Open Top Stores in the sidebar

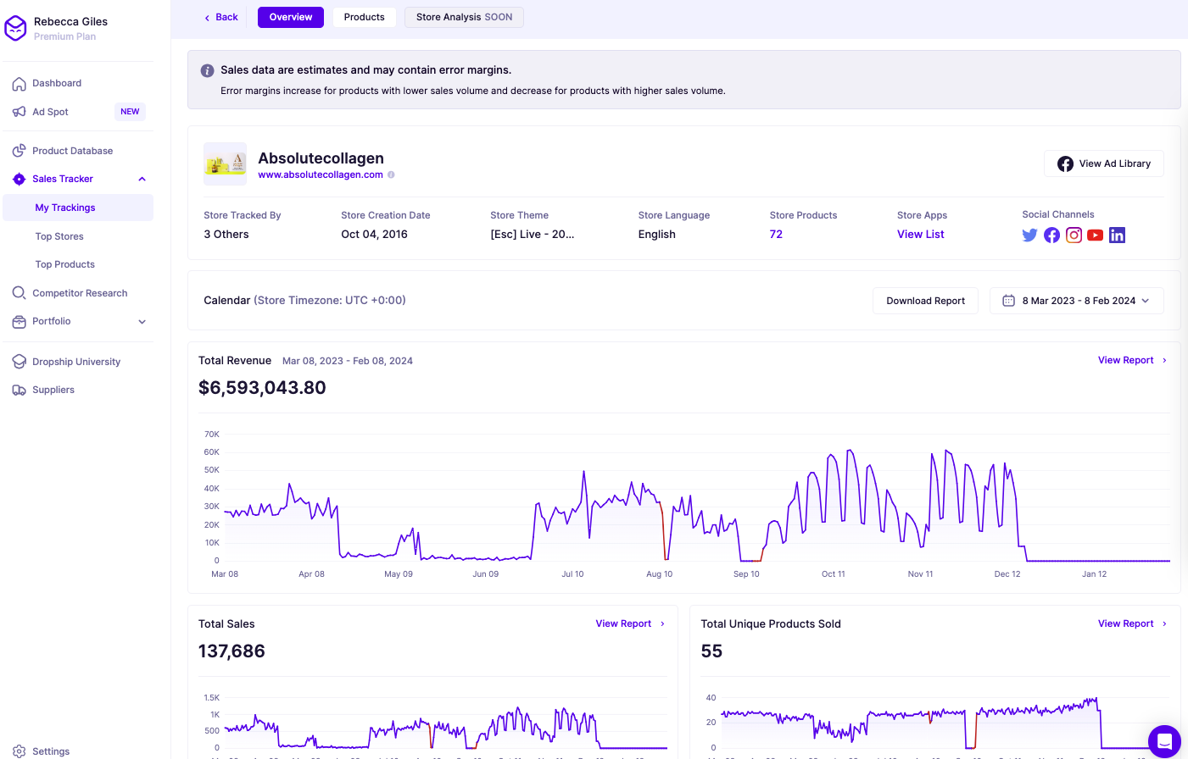pyautogui.click(x=59, y=236)
